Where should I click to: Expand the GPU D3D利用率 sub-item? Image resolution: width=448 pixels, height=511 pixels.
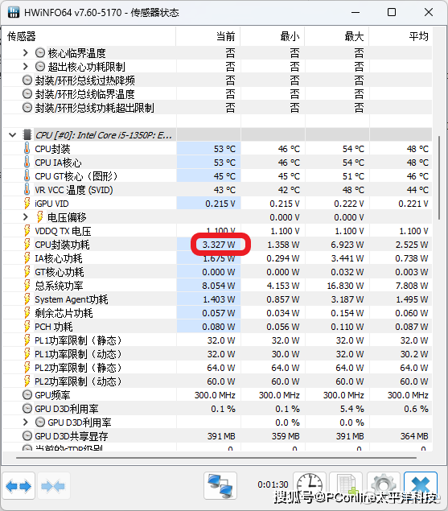pyautogui.click(x=26, y=422)
